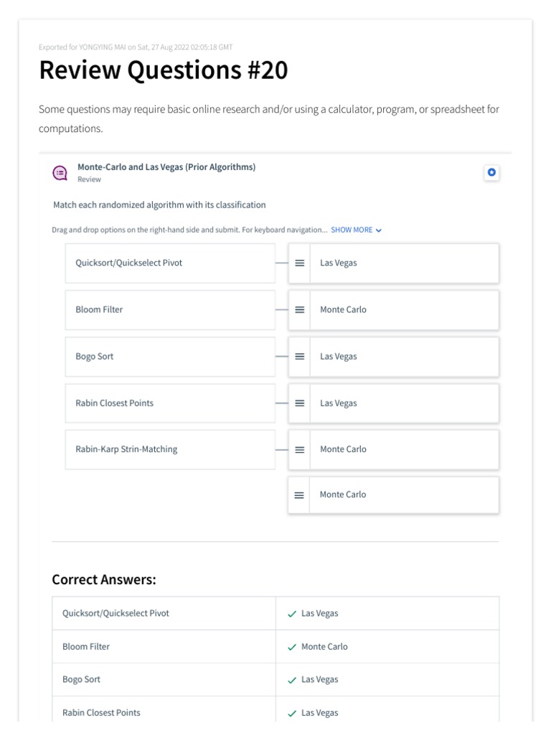Select the Bloom Filter prompt box
Viewport: 551px width, 735px height.
click(170, 310)
